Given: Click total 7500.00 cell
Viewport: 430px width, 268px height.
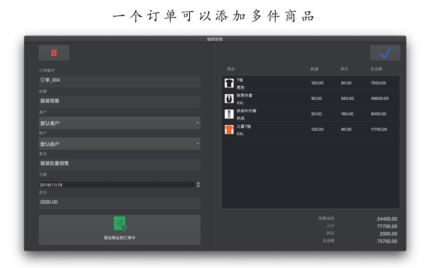Looking at the screenshot, I should point(378,83).
